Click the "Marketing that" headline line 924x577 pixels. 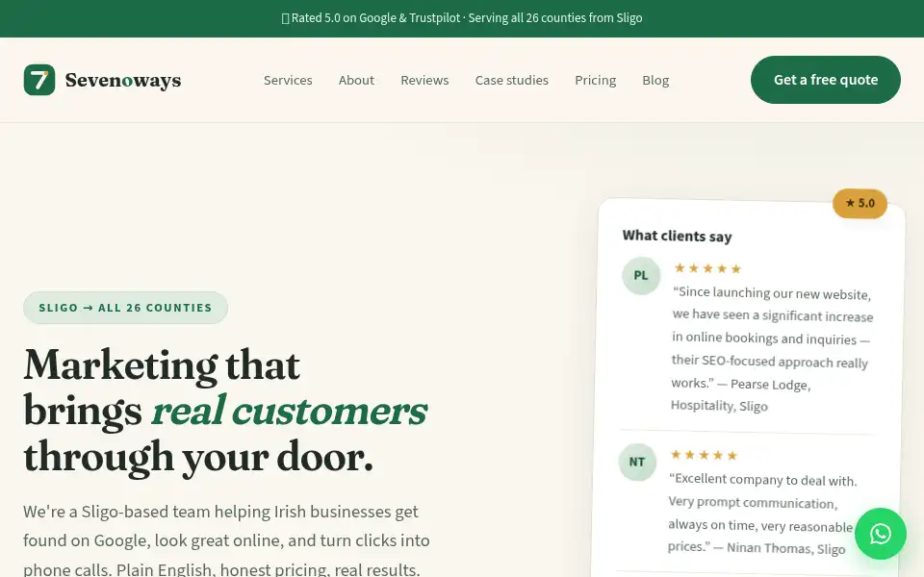tap(162, 365)
